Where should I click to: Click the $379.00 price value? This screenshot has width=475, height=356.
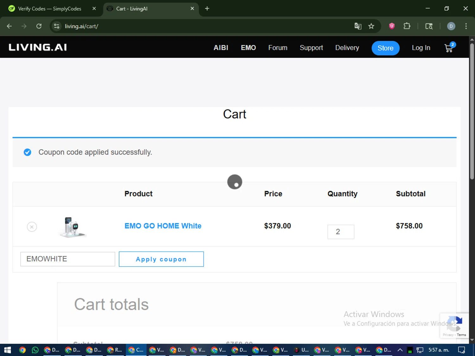[277, 226]
